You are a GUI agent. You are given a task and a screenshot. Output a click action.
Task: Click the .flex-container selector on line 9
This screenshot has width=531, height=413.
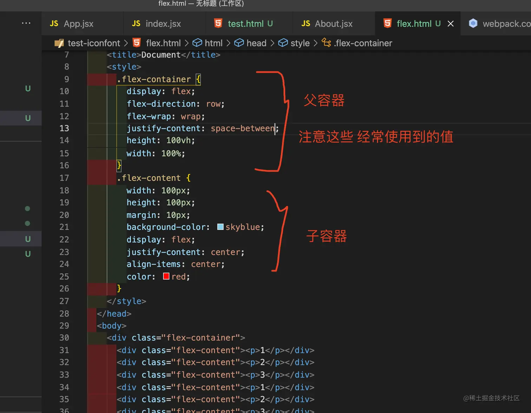(154, 79)
